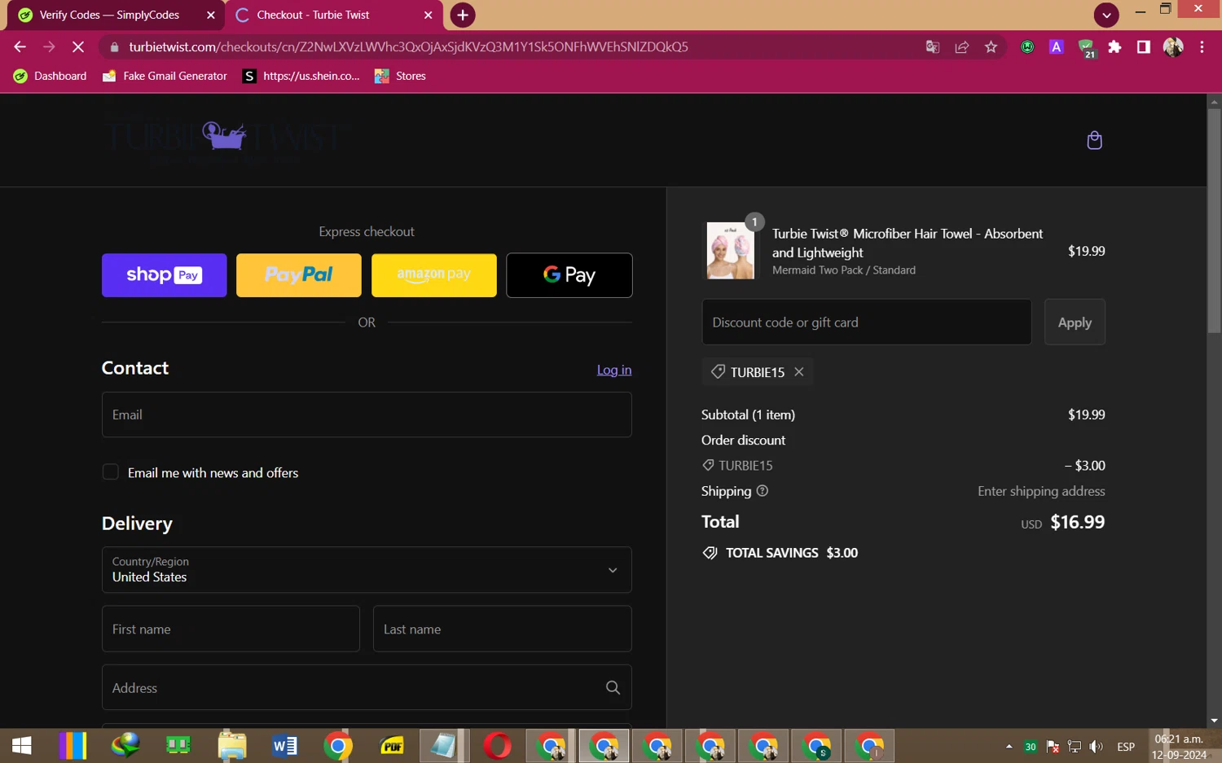Image resolution: width=1222 pixels, height=763 pixels.
Task: Toggle the browser side panel
Action: coord(1144,47)
